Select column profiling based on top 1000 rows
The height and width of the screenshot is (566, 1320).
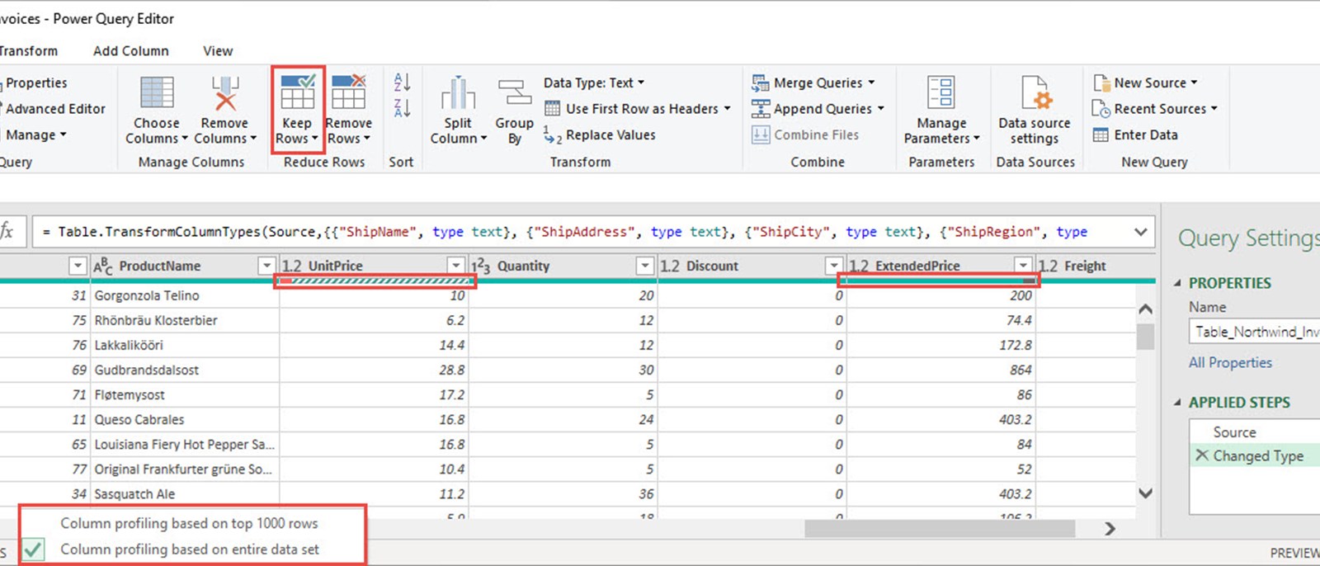pos(189,523)
